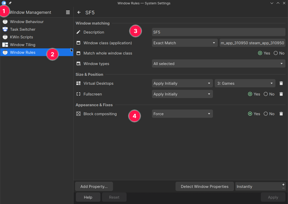The width and height of the screenshot is (288, 204).
Task: Click the Window class (application) icon
Action: pos(78,43)
